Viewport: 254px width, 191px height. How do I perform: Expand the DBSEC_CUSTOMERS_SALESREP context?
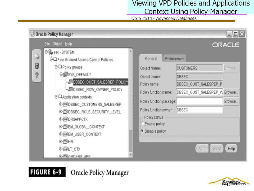tap(61, 104)
